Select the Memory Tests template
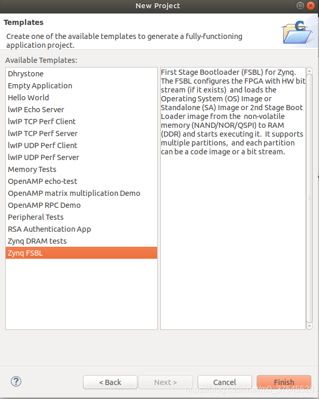The height and width of the screenshot is (399, 319). click(81, 169)
